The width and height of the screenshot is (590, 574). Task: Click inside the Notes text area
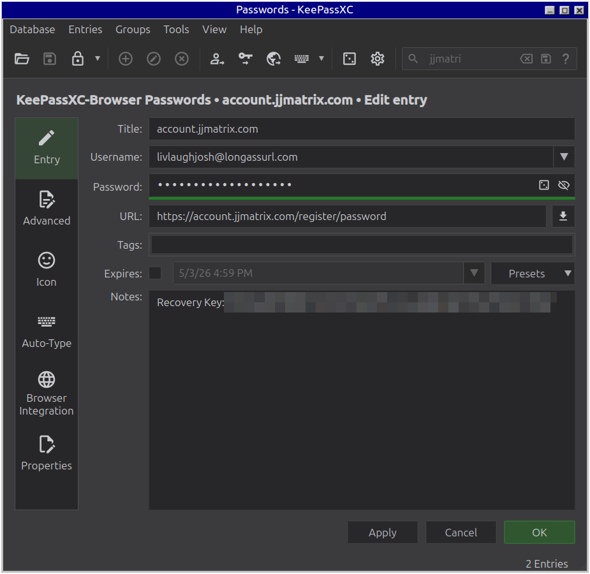point(362,401)
